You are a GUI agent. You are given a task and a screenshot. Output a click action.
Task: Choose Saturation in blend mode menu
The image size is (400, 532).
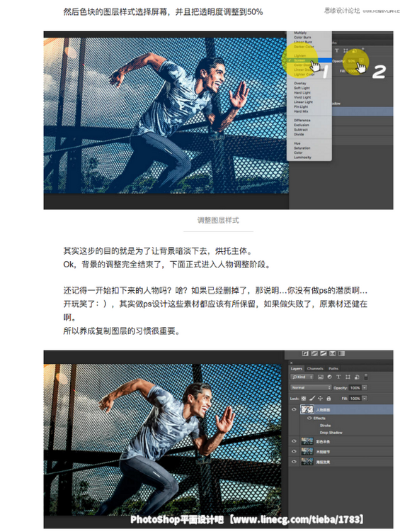[309, 148]
